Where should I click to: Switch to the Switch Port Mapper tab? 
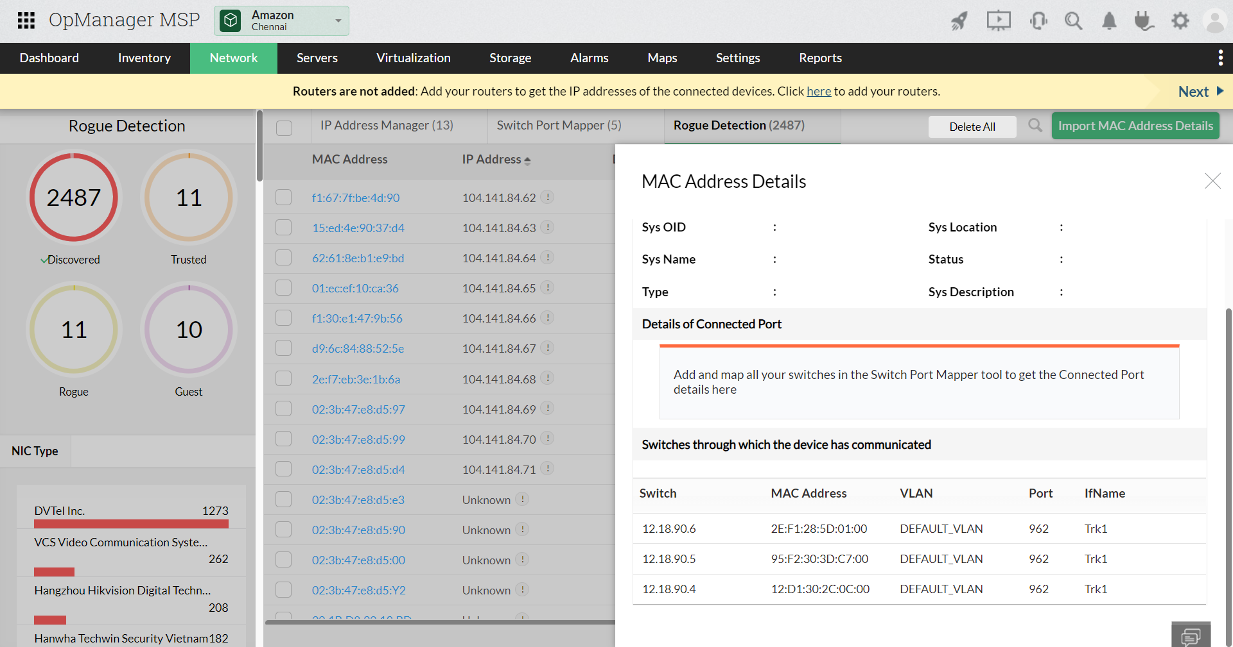pos(557,125)
